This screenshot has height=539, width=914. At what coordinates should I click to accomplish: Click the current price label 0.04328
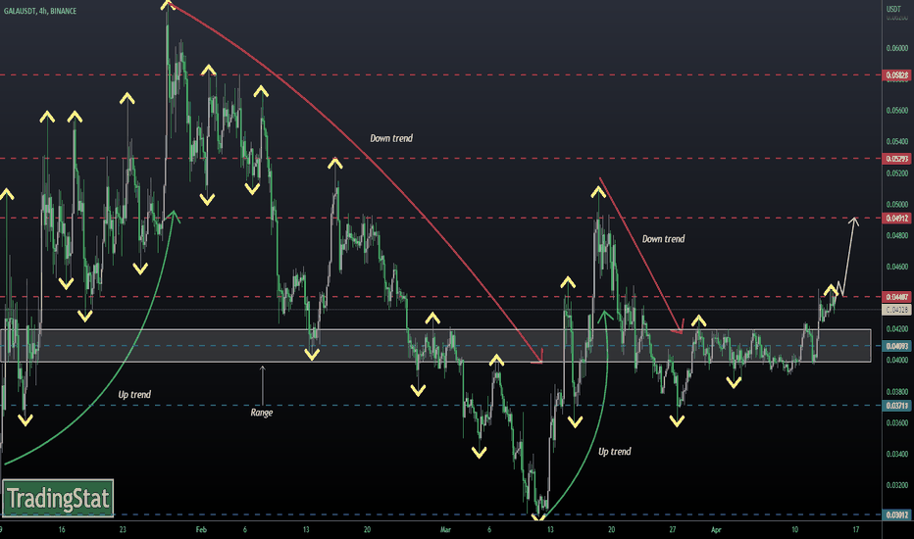(x=897, y=310)
